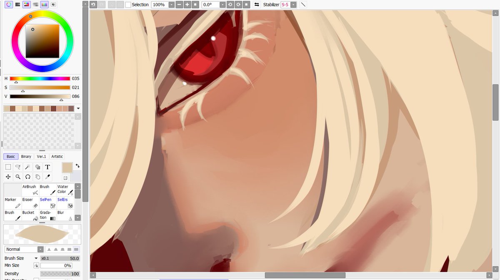
Task: Select the Move tool
Action: pyautogui.click(x=8, y=177)
